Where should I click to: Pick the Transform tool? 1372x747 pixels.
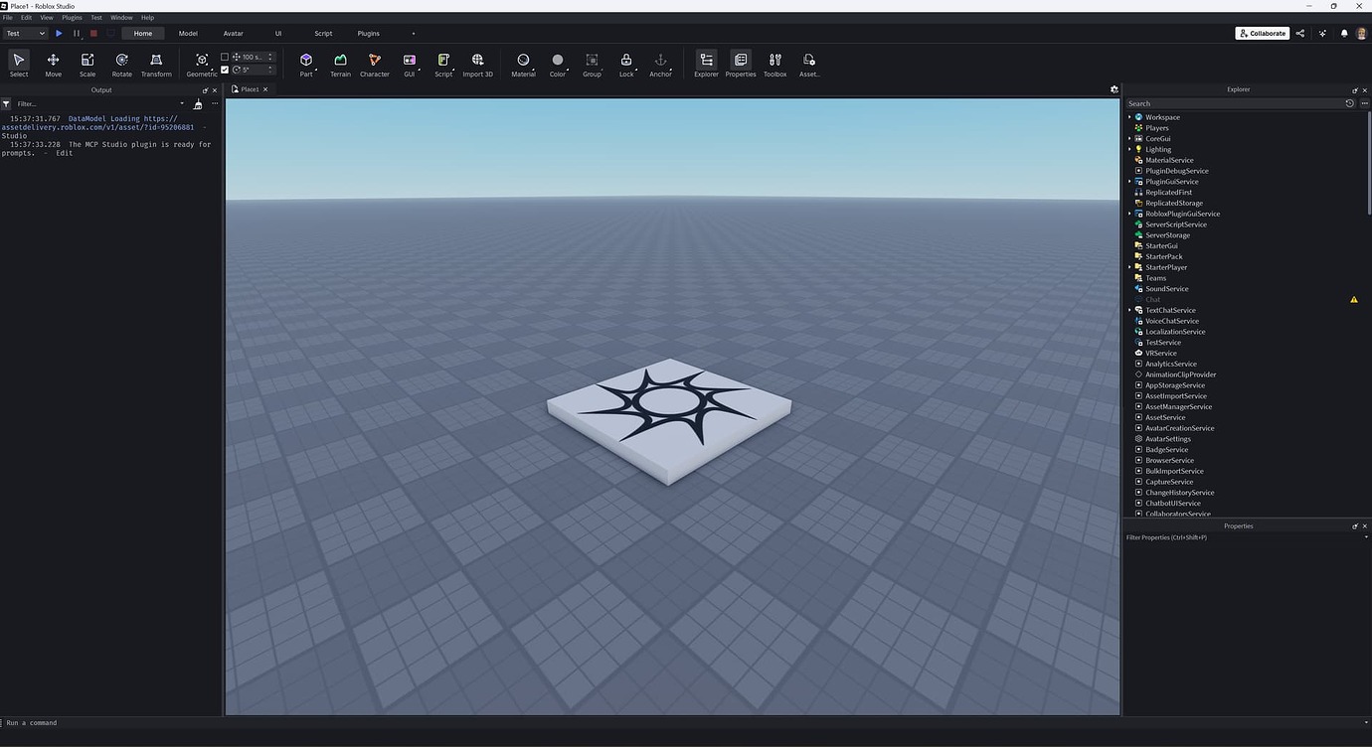pos(156,65)
